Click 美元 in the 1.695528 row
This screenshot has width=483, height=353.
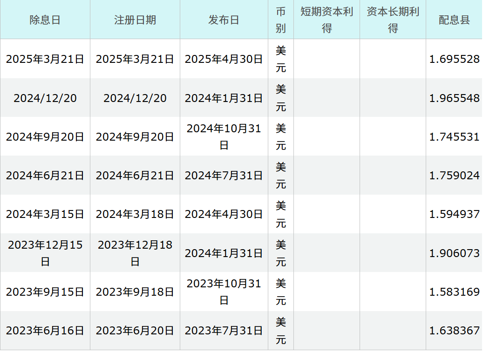(x=280, y=59)
